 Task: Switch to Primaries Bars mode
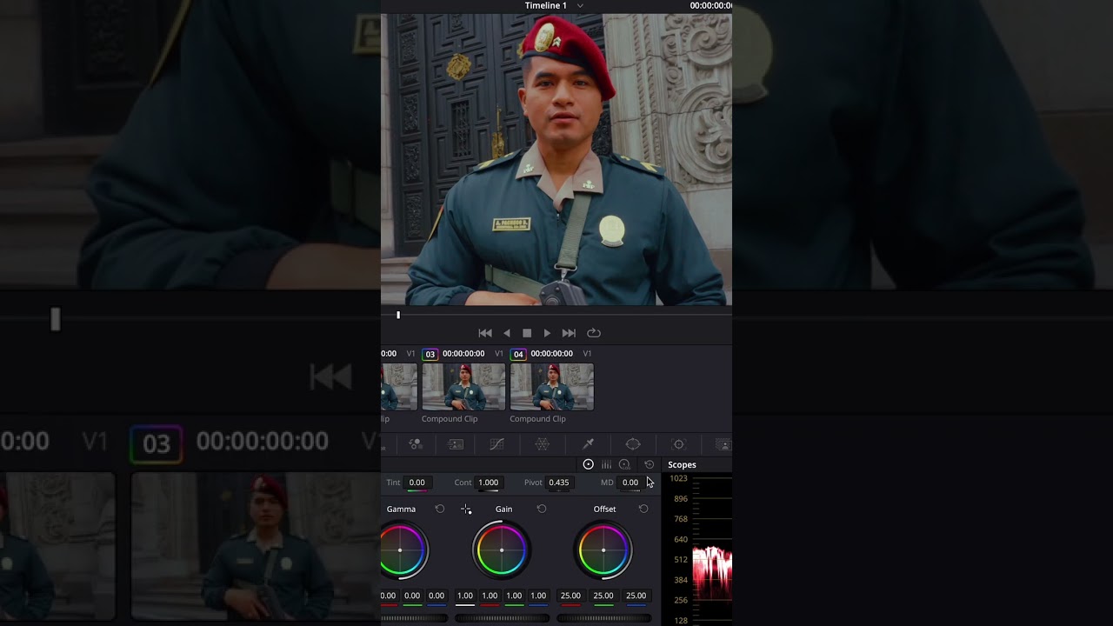tap(606, 464)
